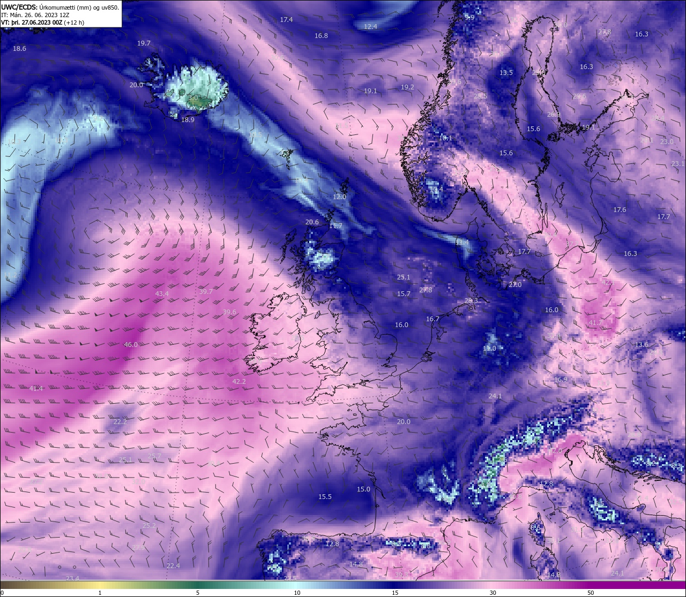Click the 17.6 value label
The width and height of the screenshot is (686, 597).
620,210
